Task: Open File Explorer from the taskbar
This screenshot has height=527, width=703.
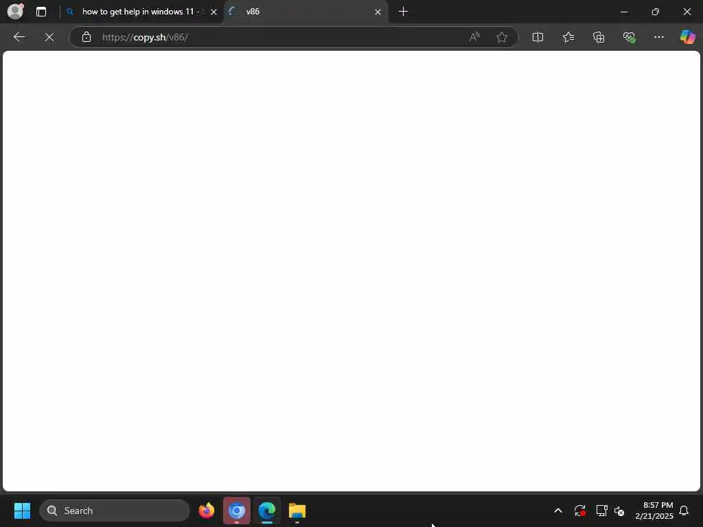Action: [x=297, y=511]
